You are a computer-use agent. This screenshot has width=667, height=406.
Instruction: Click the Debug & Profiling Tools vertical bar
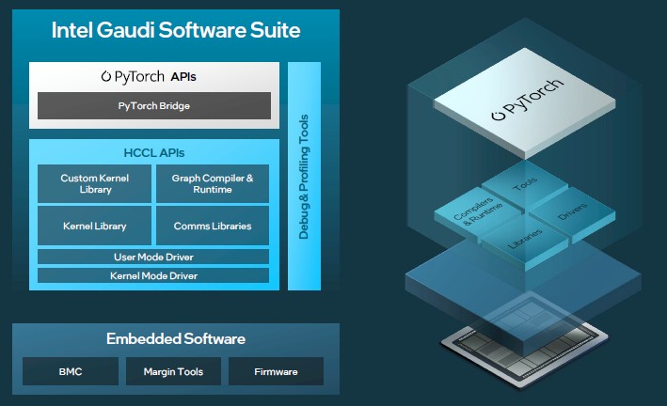(x=304, y=176)
